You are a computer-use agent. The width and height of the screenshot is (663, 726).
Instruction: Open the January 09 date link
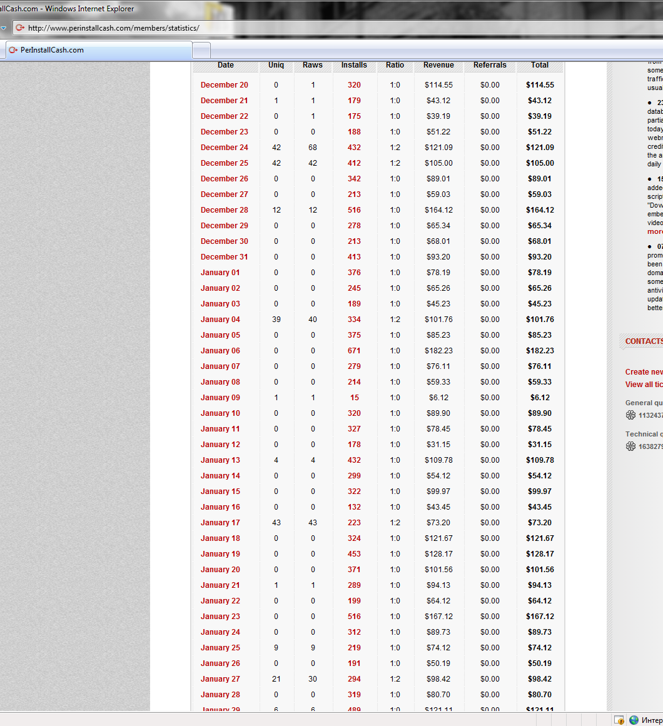coord(220,398)
